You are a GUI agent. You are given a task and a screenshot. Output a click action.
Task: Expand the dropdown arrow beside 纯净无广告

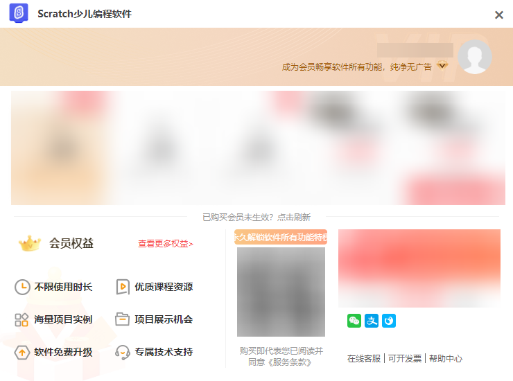(x=442, y=66)
